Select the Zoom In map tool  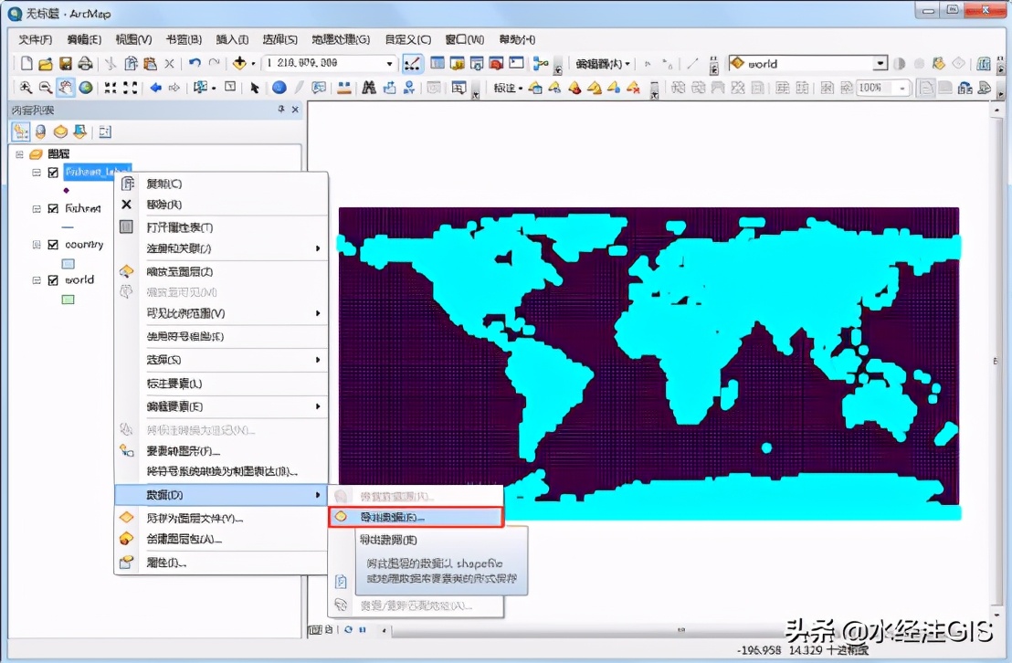coord(26,88)
